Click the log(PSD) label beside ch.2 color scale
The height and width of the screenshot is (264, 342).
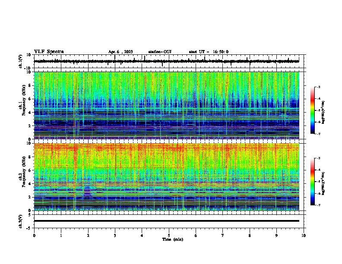pos(323,183)
